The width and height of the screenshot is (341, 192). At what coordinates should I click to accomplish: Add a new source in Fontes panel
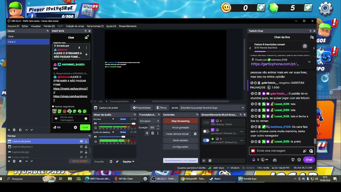click(9, 161)
